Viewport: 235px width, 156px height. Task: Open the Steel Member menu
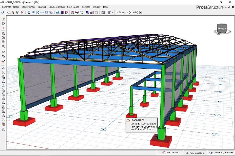click(x=28, y=7)
